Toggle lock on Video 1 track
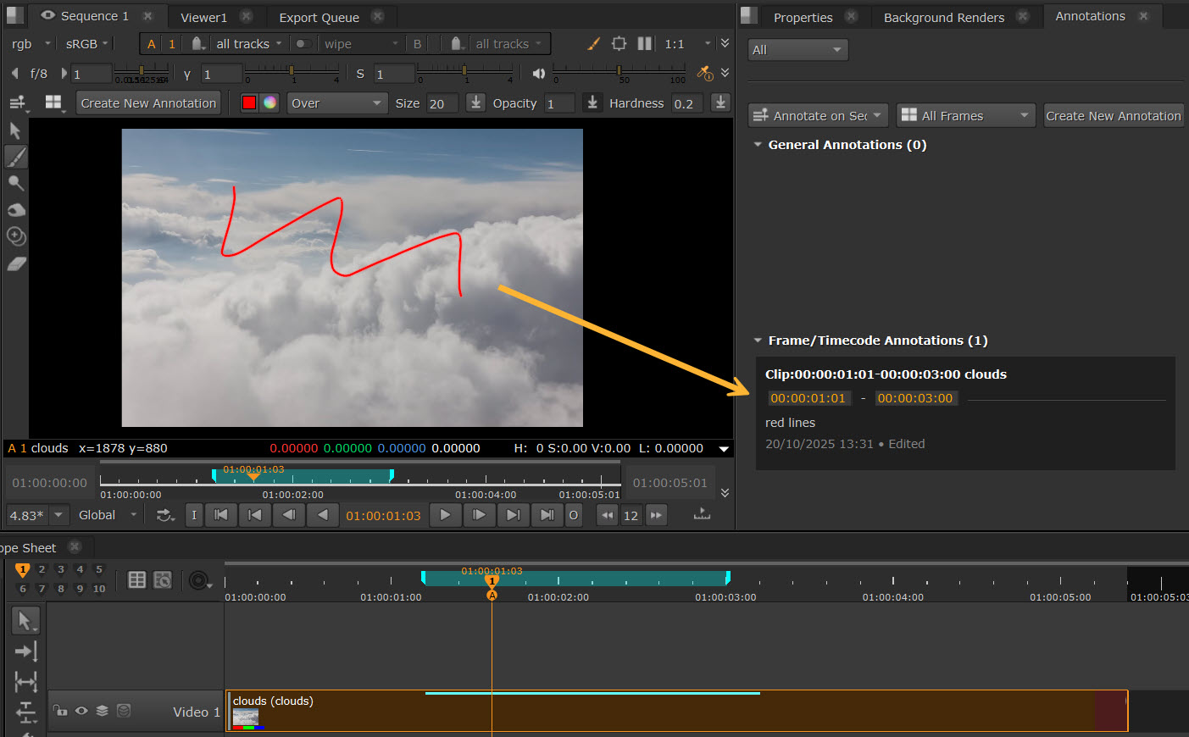1189x737 pixels. pyautogui.click(x=60, y=712)
